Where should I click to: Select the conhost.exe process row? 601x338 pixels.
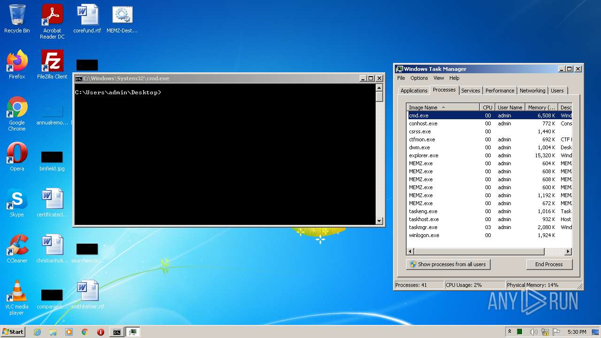(x=489, y=123)
